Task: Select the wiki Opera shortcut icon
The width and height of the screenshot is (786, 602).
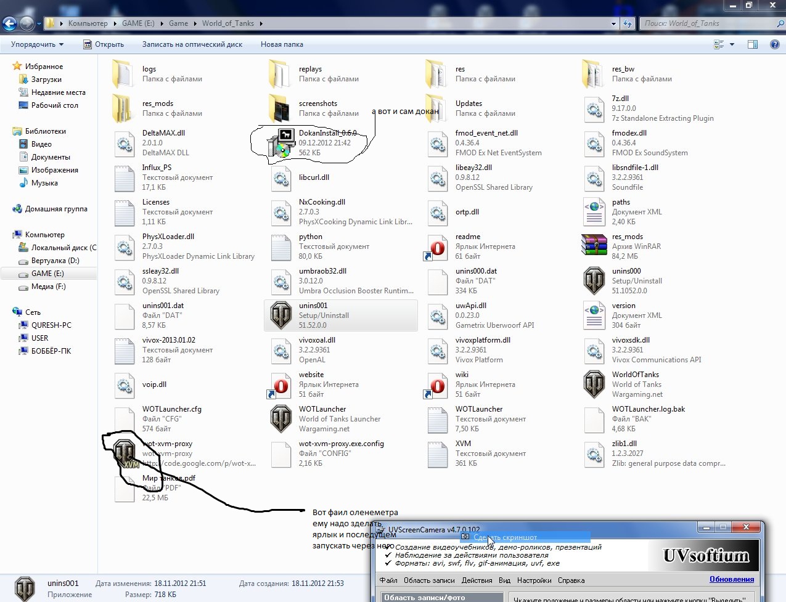Action: pos(437,385)
